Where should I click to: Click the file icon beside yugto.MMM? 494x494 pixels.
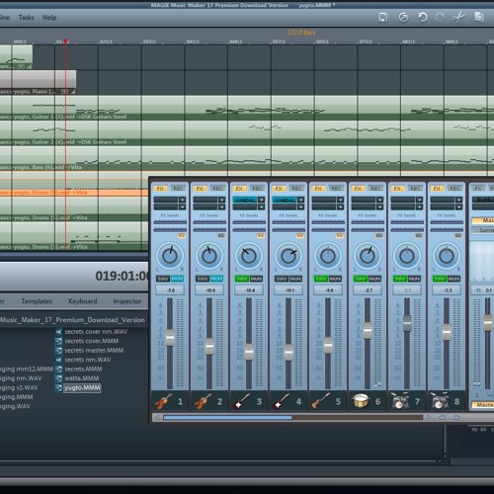(58, 388)
